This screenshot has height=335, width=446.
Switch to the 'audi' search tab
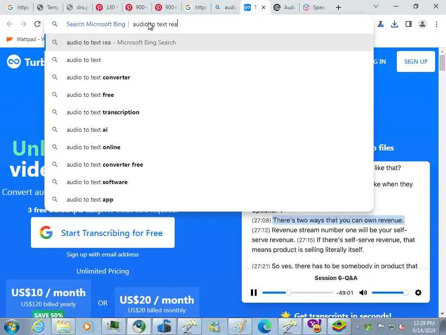tap(226, 7)
